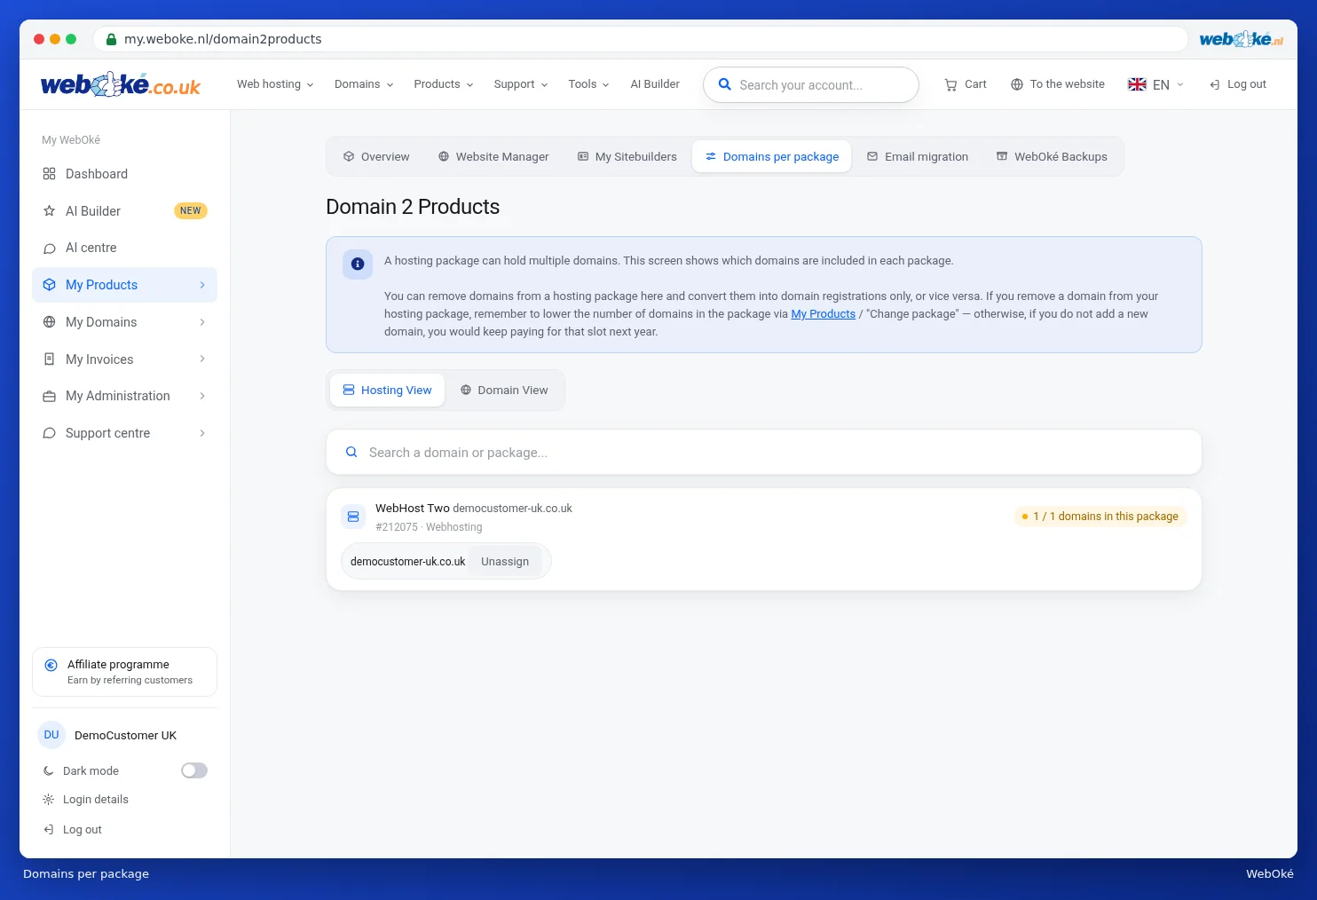The width and height of the screenshot is (1317, 900).
Task: Open the Overview tab
Action: click(376, 156)
